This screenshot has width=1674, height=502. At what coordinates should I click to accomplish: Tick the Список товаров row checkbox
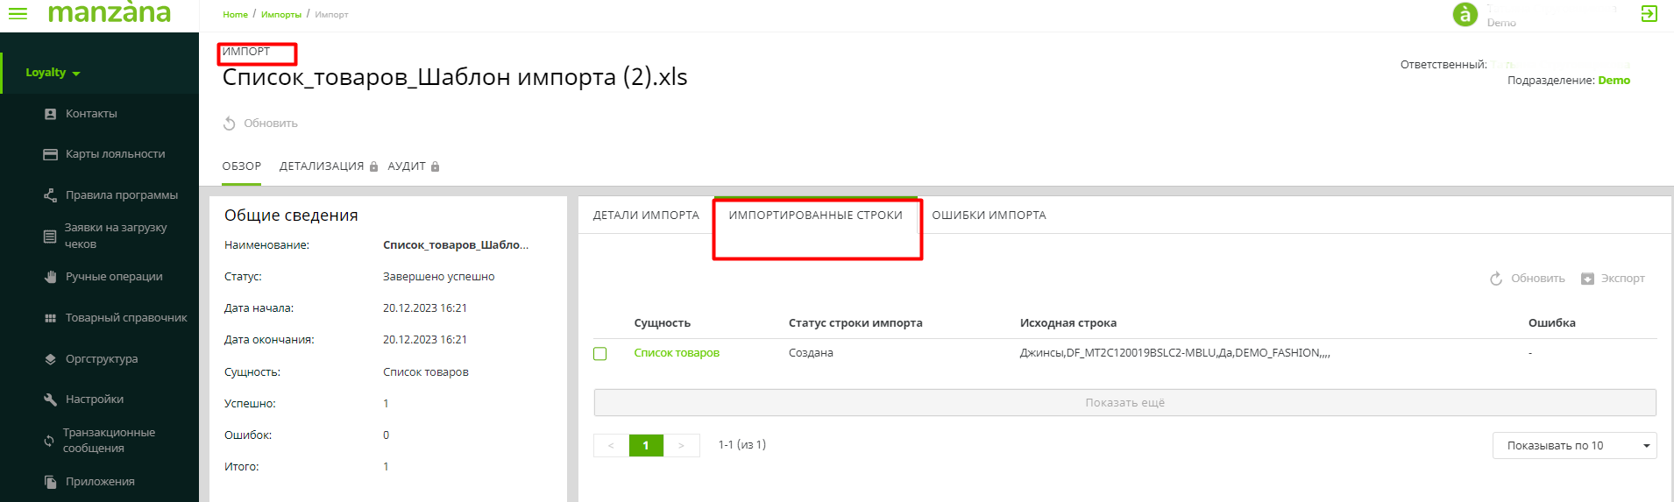coord(600,354)
